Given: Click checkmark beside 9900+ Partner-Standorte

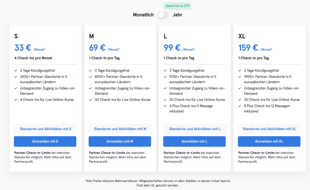Looking at the screenshot, I should 240,77.
